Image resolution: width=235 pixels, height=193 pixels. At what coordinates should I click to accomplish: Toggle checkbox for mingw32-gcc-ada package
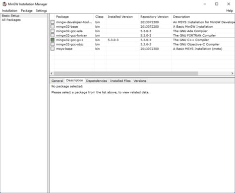tap(53, 31)
